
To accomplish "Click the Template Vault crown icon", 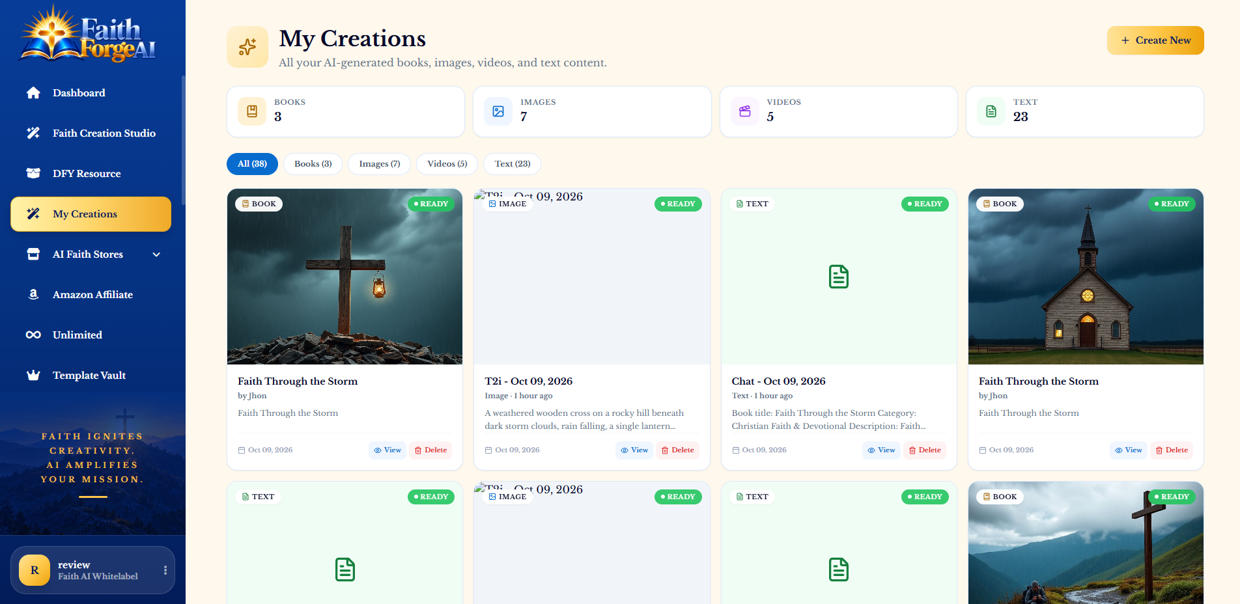I will tap(33, 376).
